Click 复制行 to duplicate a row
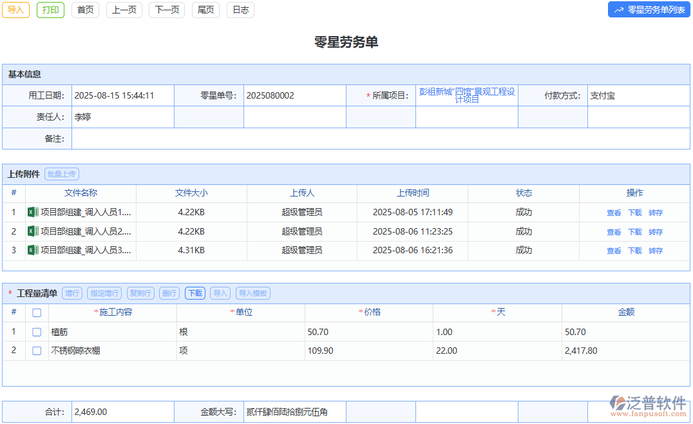 140,293
